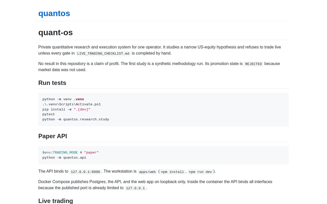Click the 127.0.0.1 code after 'limited to'
Viewport: 327px width, 204px height.
135,188
